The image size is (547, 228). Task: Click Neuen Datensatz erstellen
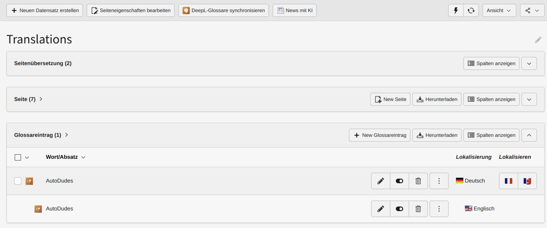(45, 11)
